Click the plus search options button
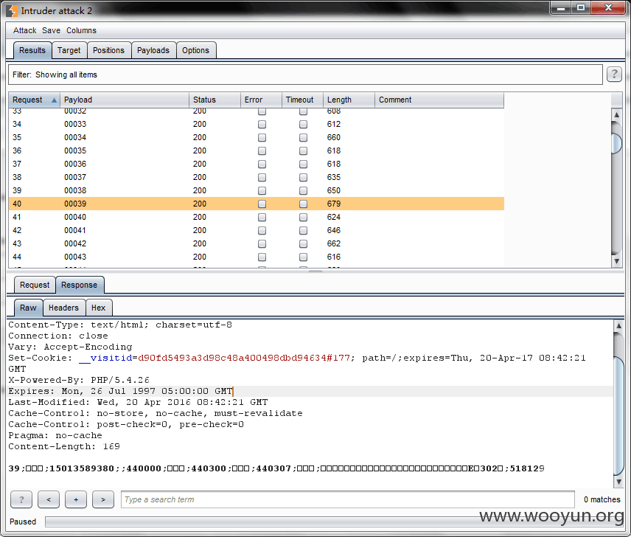The width and height of the screenshot is (631, 537). tap(76, 499)
